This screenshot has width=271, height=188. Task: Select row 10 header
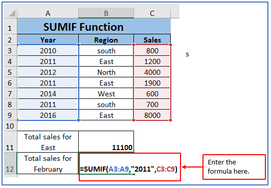[10, 126]
